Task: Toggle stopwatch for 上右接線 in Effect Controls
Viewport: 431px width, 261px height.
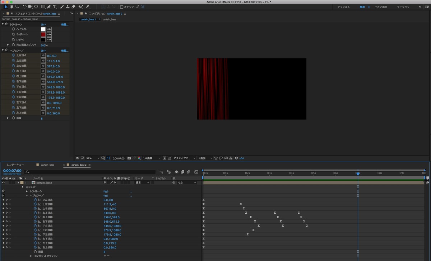Action: tap(14, 66)
